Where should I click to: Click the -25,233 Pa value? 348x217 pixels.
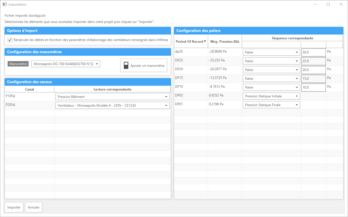click(x=217, y=60)
